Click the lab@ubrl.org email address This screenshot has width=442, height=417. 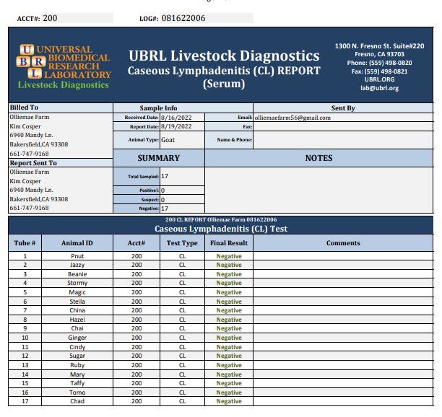coord(379,88)
